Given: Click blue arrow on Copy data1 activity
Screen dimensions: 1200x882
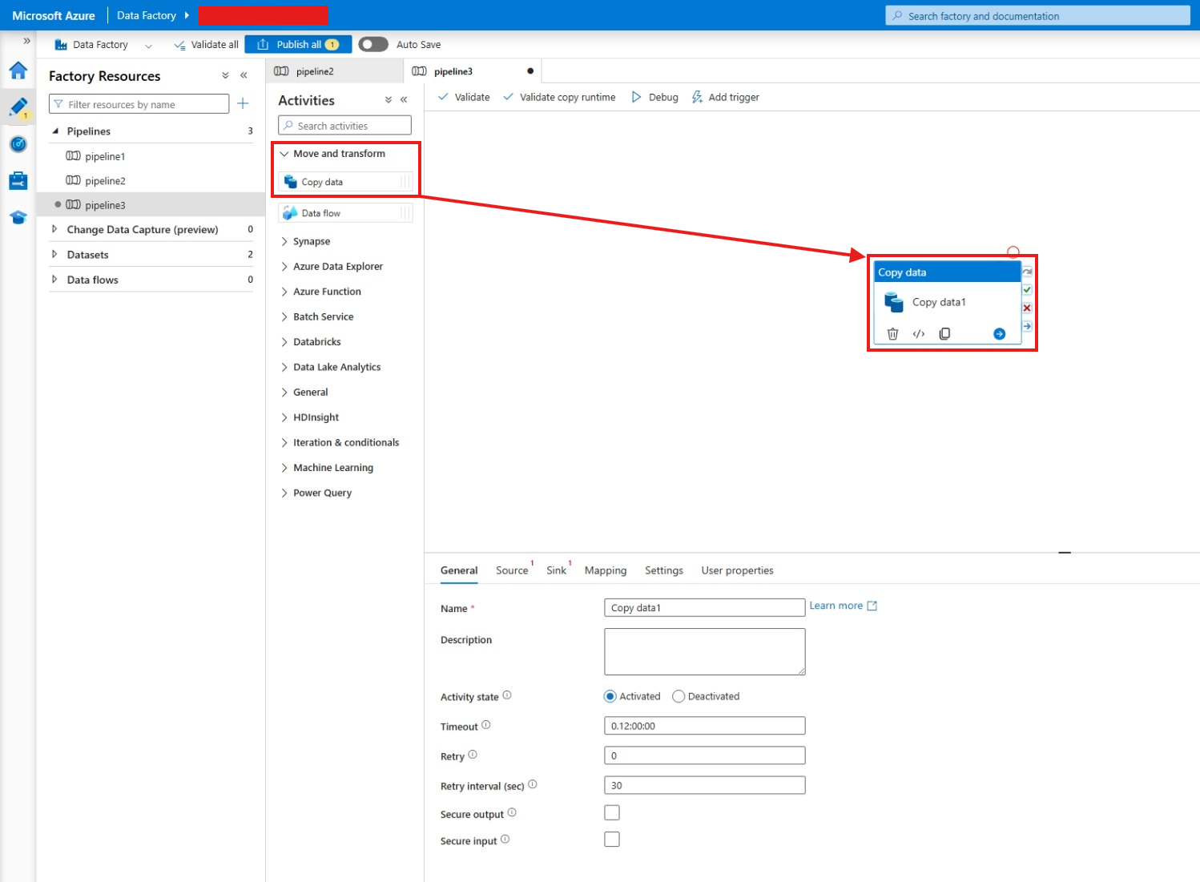Looking at the screenshot, I should [x=999, y=334].
